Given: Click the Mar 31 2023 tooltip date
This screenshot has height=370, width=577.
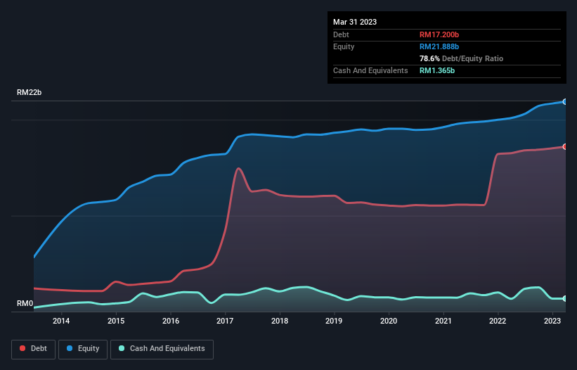Looking at the screenshot, I should 355,22.
